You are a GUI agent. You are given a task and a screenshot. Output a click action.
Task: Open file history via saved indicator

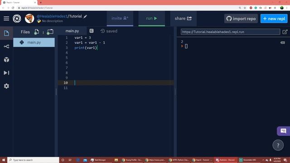[109, 31]
